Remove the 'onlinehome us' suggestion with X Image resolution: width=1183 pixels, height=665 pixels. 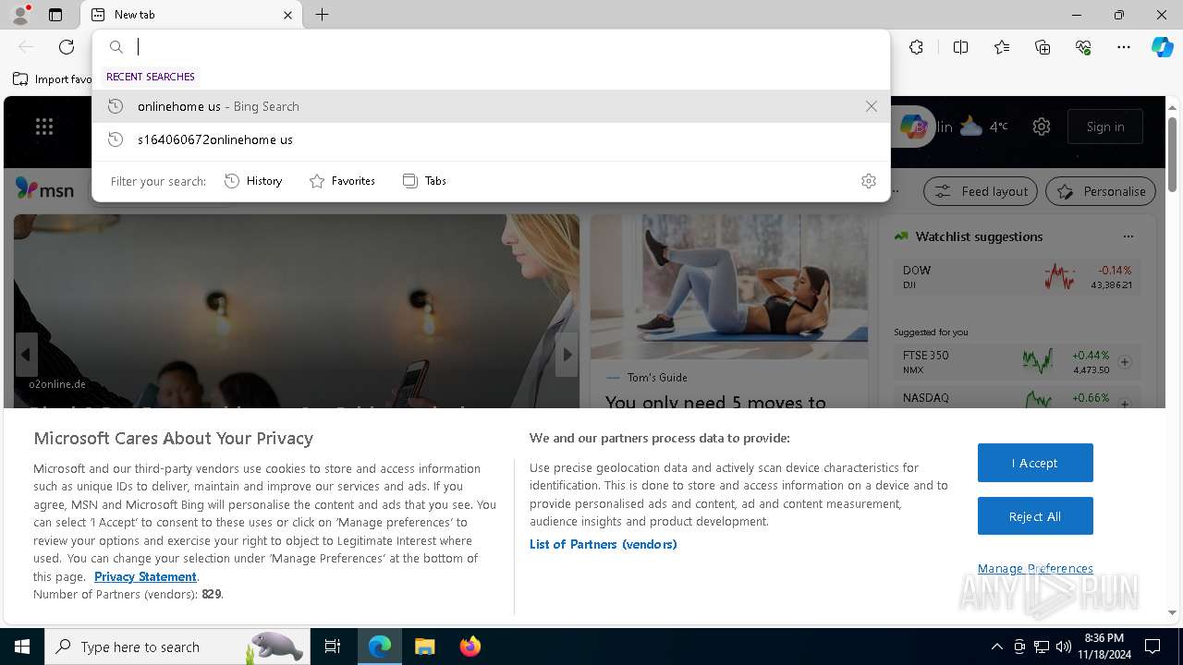871,106
